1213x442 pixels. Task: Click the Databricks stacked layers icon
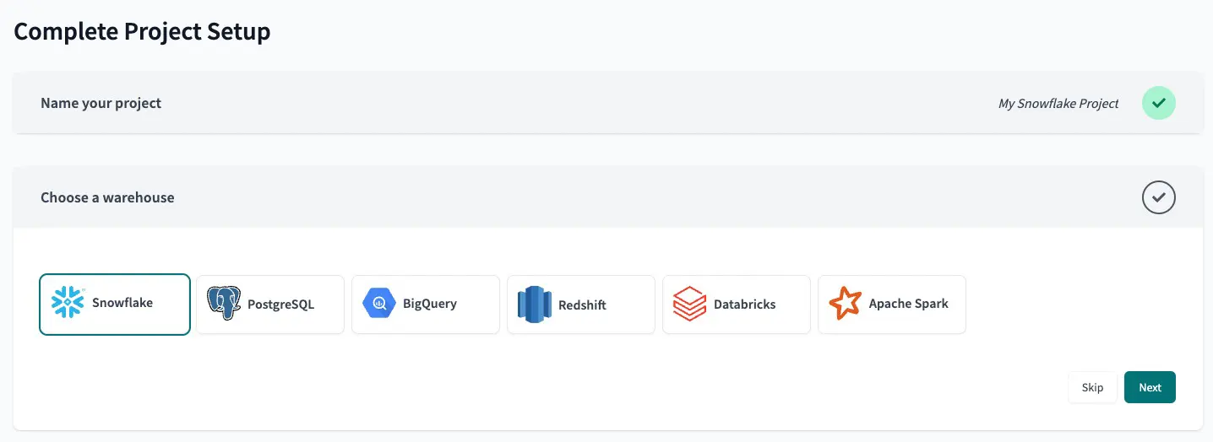(689, 305)
